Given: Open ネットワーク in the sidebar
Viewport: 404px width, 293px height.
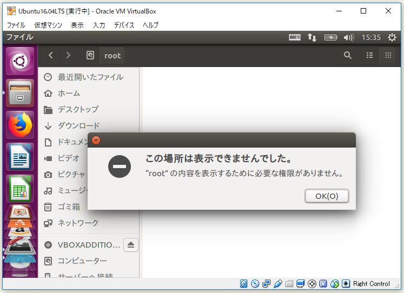Looking at the screenshot, I should (x=89, y=223).
